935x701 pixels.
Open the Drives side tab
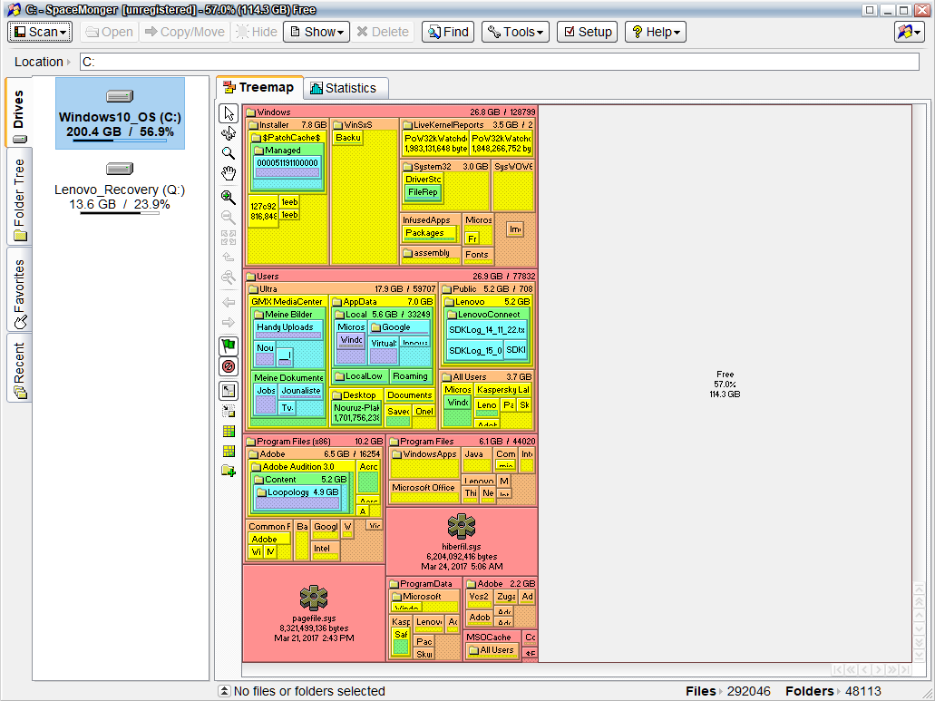19,111
